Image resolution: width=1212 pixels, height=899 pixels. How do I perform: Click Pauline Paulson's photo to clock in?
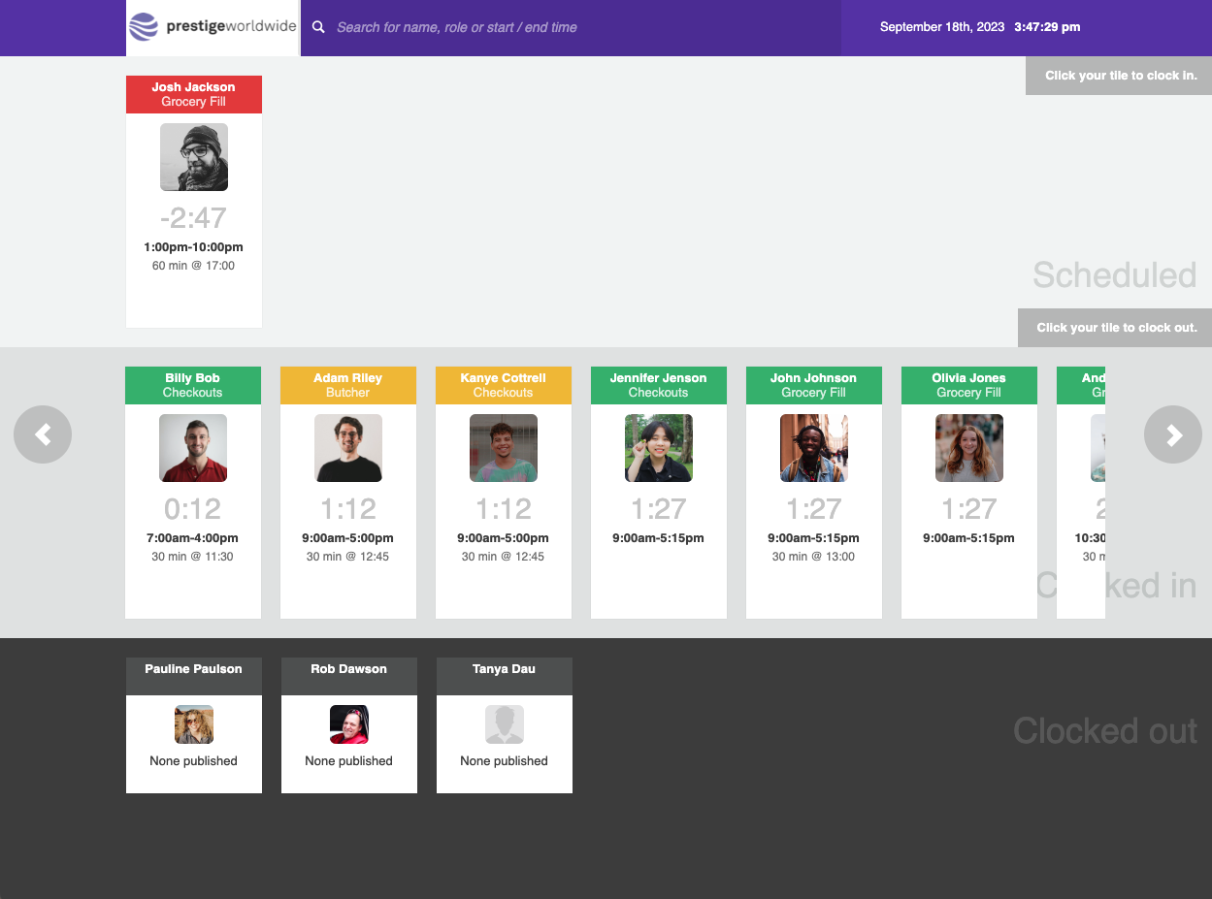(x=194, y=724)
